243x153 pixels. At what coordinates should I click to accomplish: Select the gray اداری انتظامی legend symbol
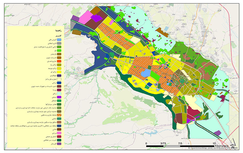[x=59, y=43]
